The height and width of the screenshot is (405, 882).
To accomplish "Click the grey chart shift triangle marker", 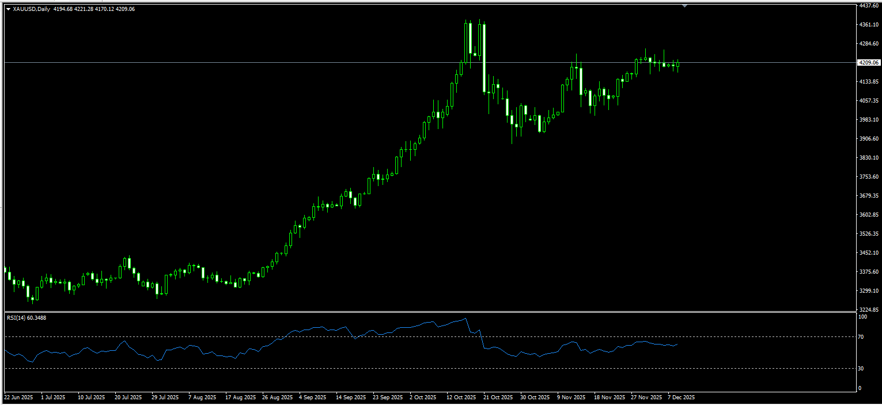I will click(684, 6).
